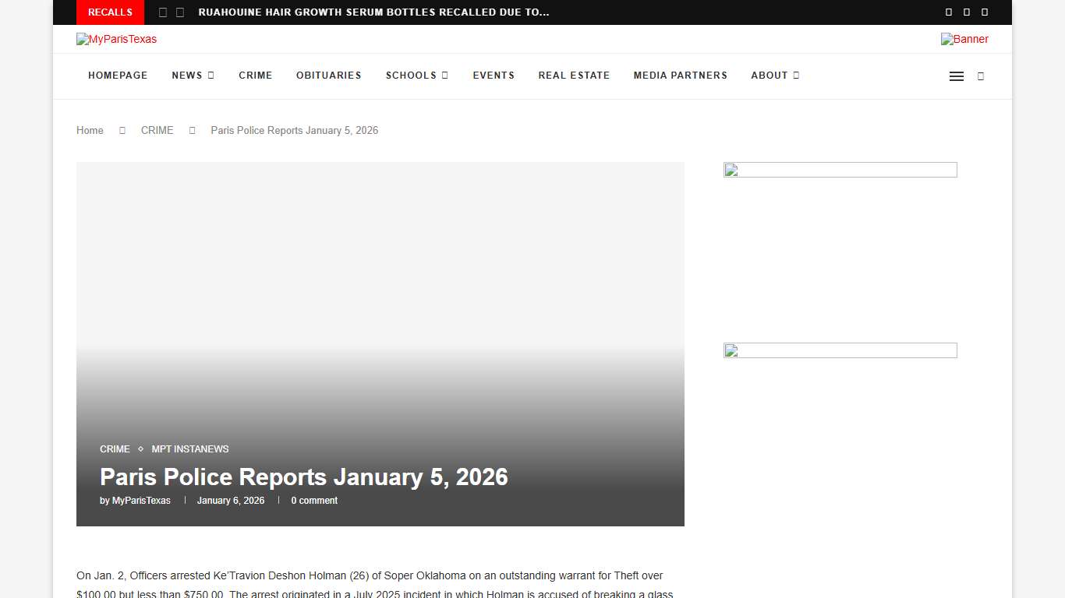This screenshot has width=1065, height=598.
Task: Click the middle social icon top right
Action: point(966,12)
